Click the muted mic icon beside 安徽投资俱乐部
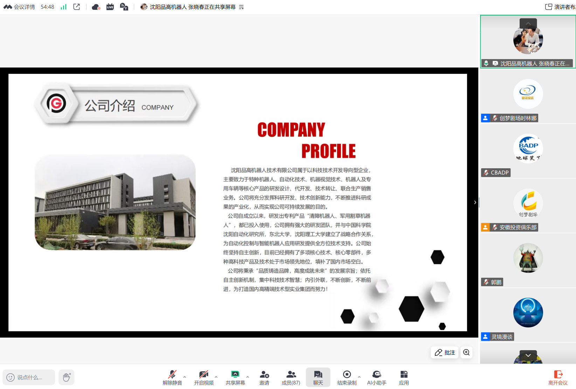 tap(494, 227)
